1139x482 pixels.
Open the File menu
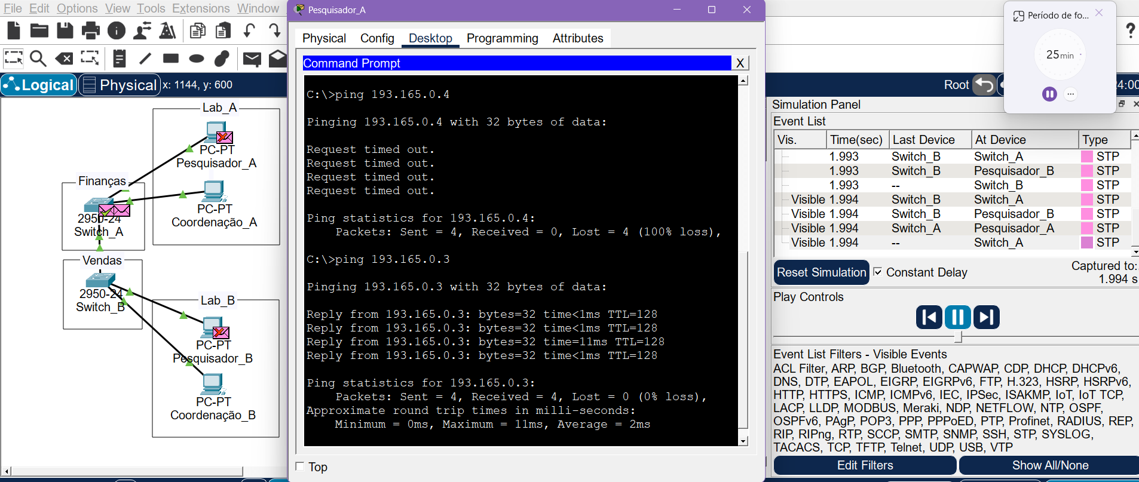pos(13,8)
